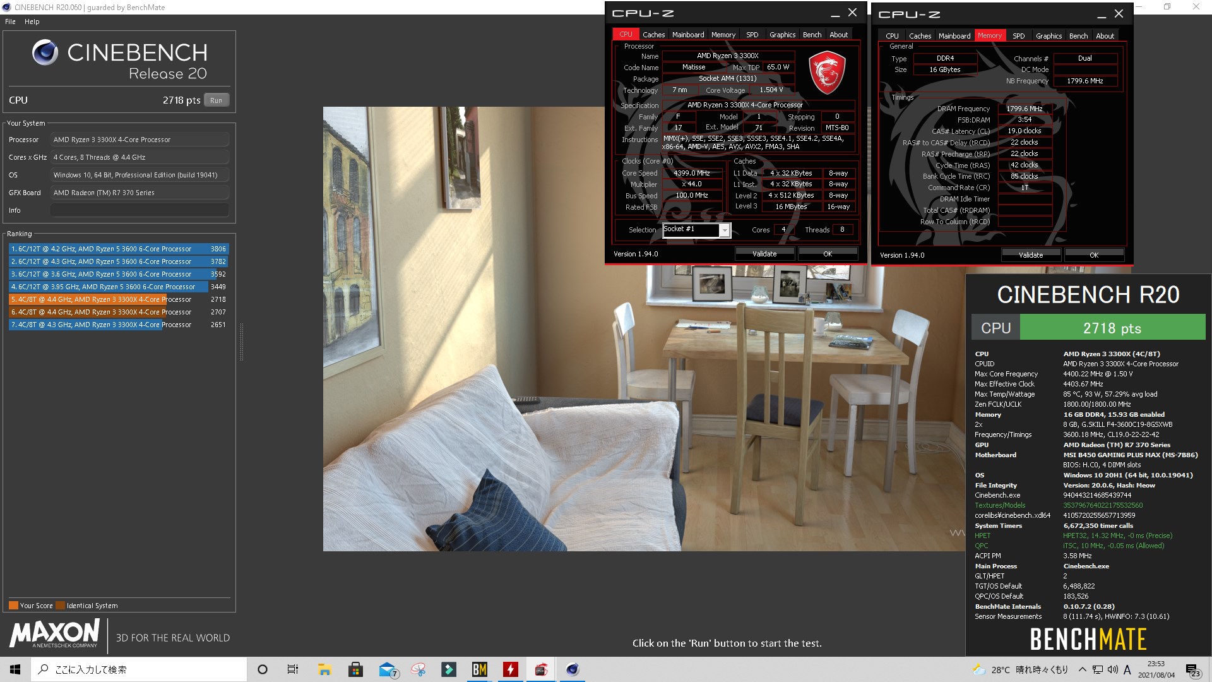Screen dimensions: 1212x682
Task: Click the Cinebench sphere logo icon
Action: 45,53
